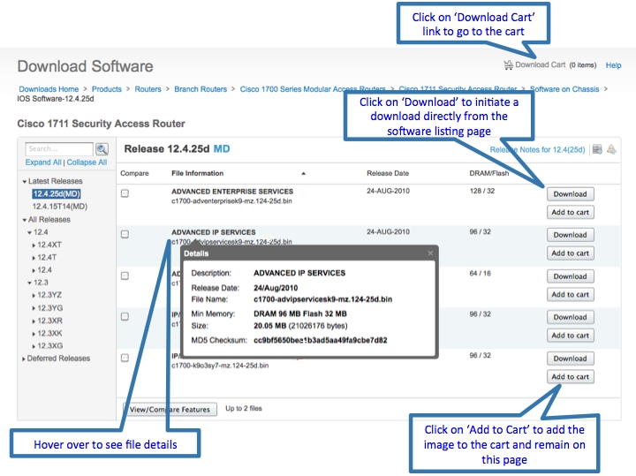Open Release Notes for 12.4(25d)

(x=537, y=149)
